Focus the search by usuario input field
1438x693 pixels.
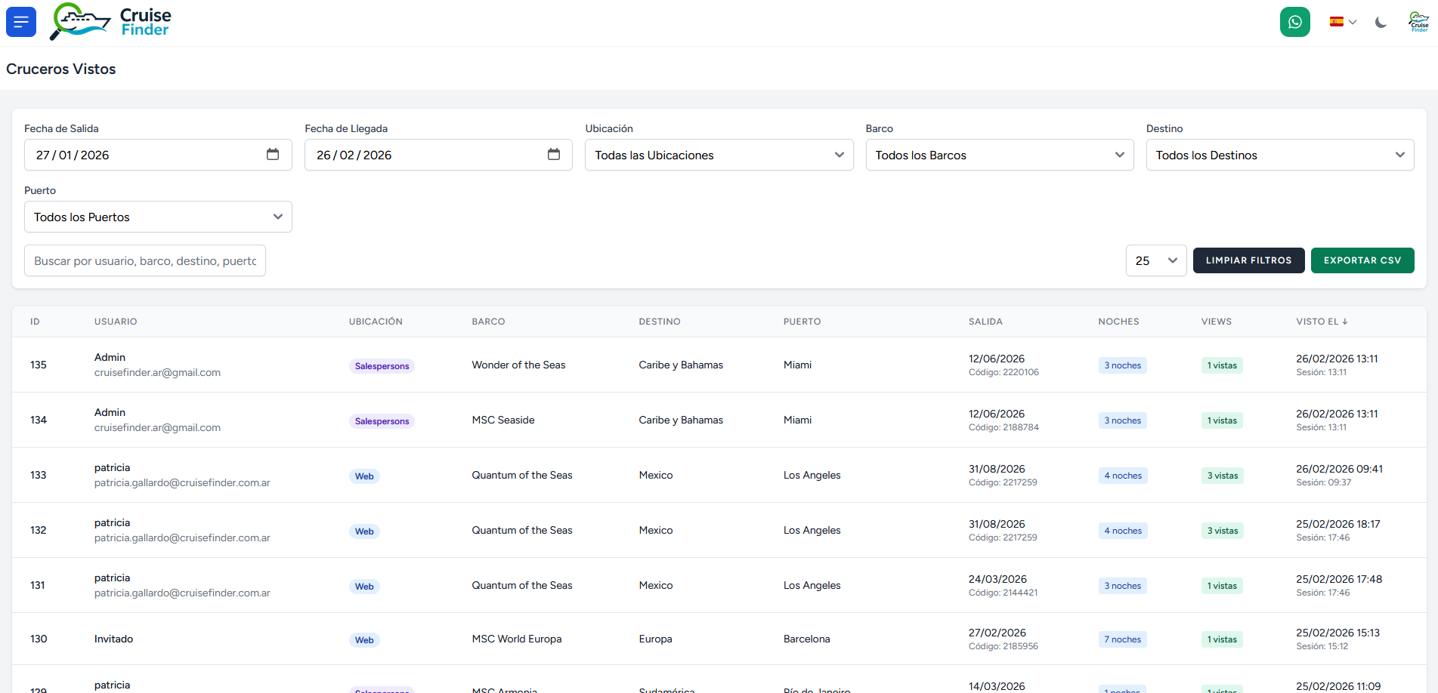pos(145,260)
